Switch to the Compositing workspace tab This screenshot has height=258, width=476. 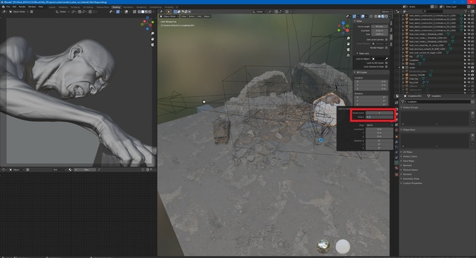pyautogui.click(x=156, y=7)
